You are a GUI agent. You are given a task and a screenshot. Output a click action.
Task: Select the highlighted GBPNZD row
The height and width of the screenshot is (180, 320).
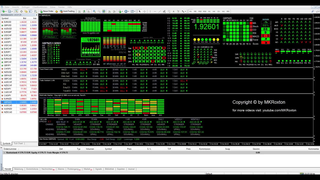pos(19,102)
